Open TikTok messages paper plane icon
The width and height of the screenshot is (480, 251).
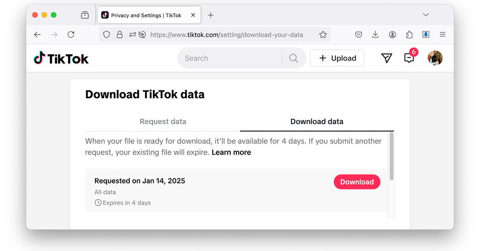click(387, 58)
